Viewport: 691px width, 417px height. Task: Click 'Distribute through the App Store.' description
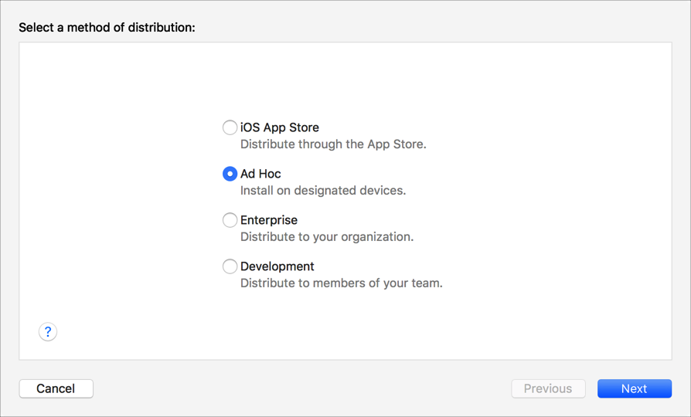coord(333,144)
